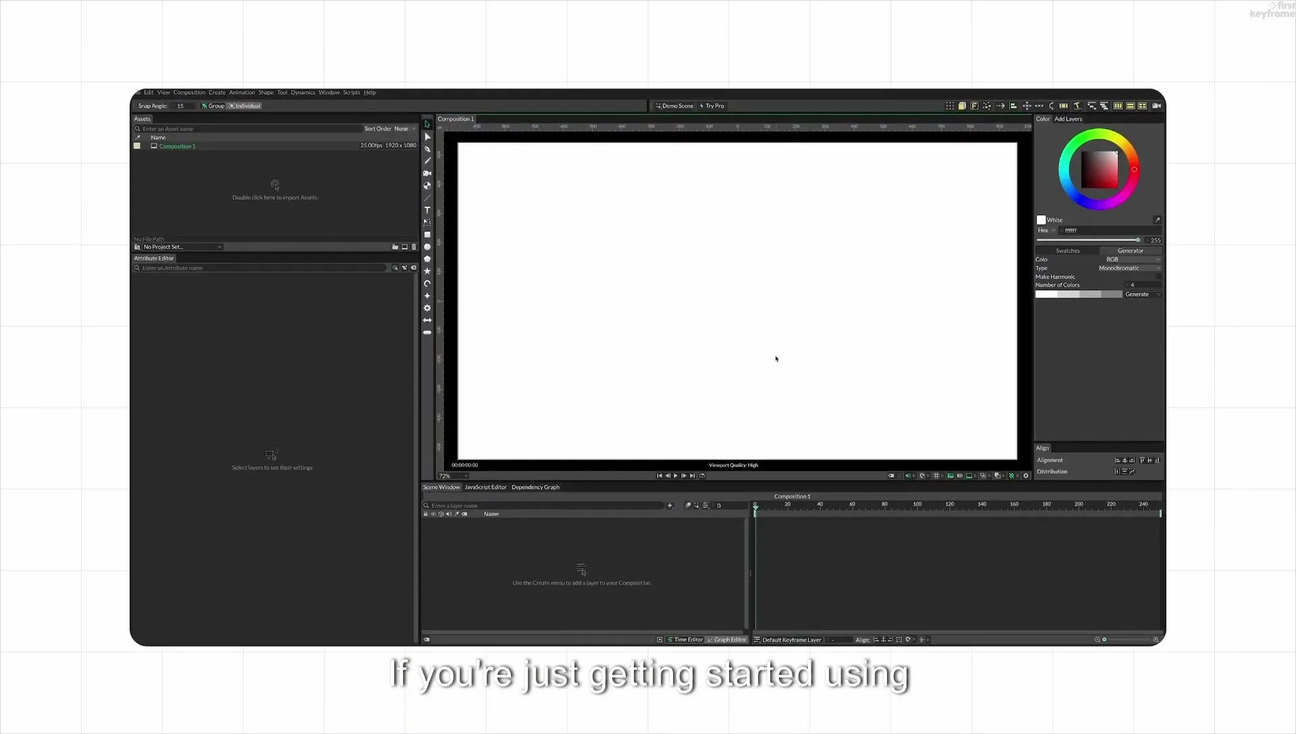
Task: Select the Text tool
Action: coord(427,210)
